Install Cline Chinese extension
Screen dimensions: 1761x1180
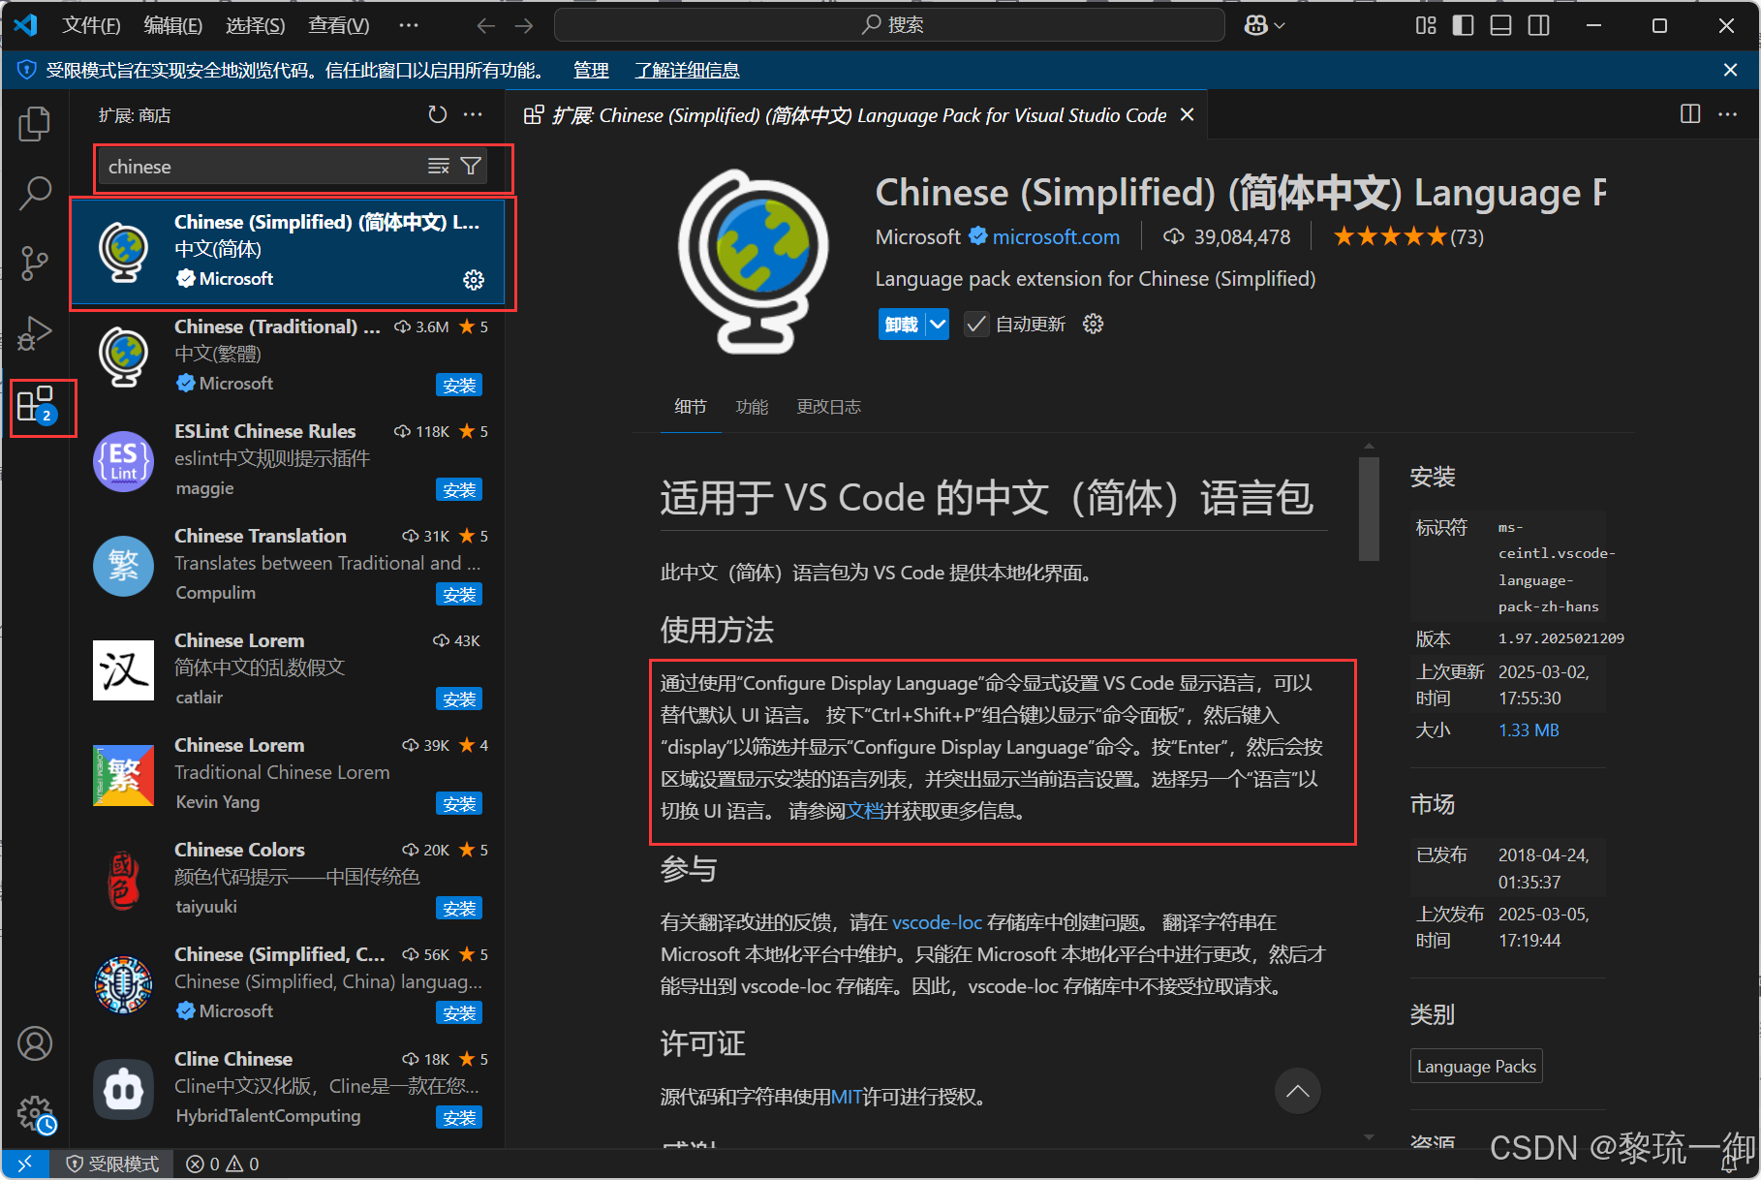(x=459, y=1117)
